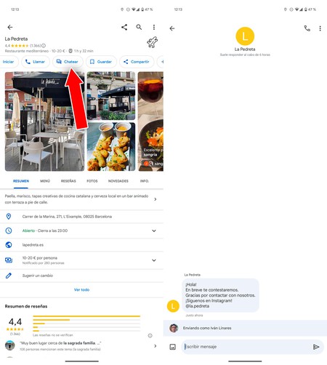Tap the restaurant name La Pedreta heading

point(16,39)
